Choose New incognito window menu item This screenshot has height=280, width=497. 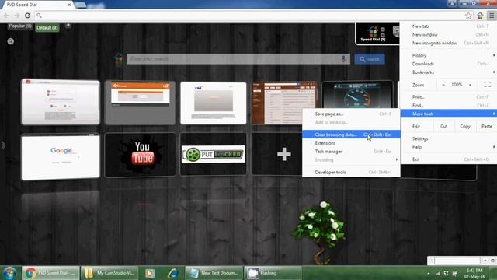(x=449, y=43)
